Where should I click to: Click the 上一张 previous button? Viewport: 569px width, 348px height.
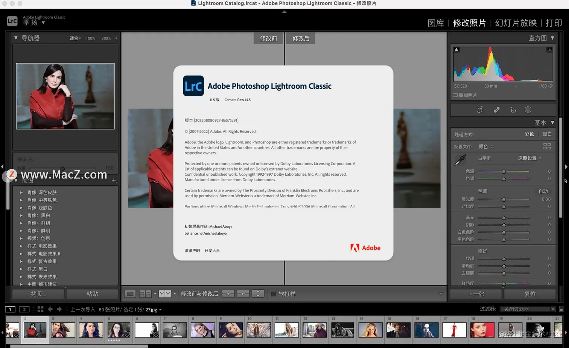point(476,294)
